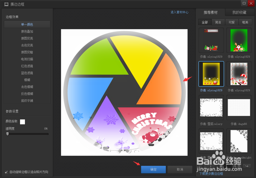Click the 透明度 slider handle
256x178 pixels.
point(7,134)
